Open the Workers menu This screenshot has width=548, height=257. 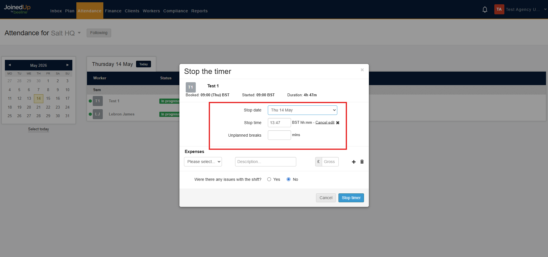pyautogui.click(x=151, y=11)
